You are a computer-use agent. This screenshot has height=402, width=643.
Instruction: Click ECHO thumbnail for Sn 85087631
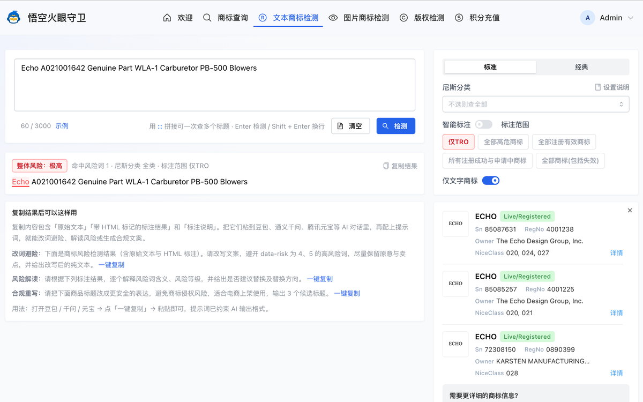coord(455,224)
